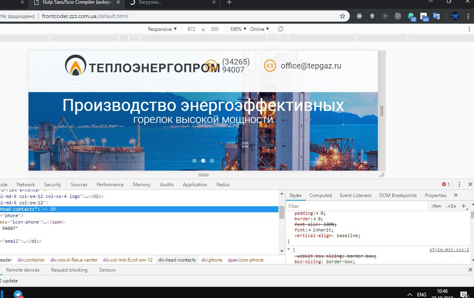The width and height of the screenshot is (474, 298).
Task: Add a new style rule
Action: click(464, 206)
